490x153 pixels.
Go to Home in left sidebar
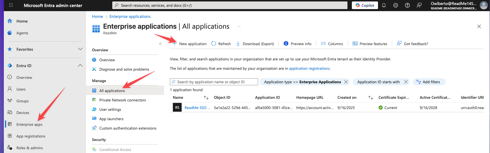[22, 21]
